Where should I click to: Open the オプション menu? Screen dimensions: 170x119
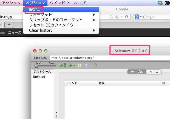(35, 3)
